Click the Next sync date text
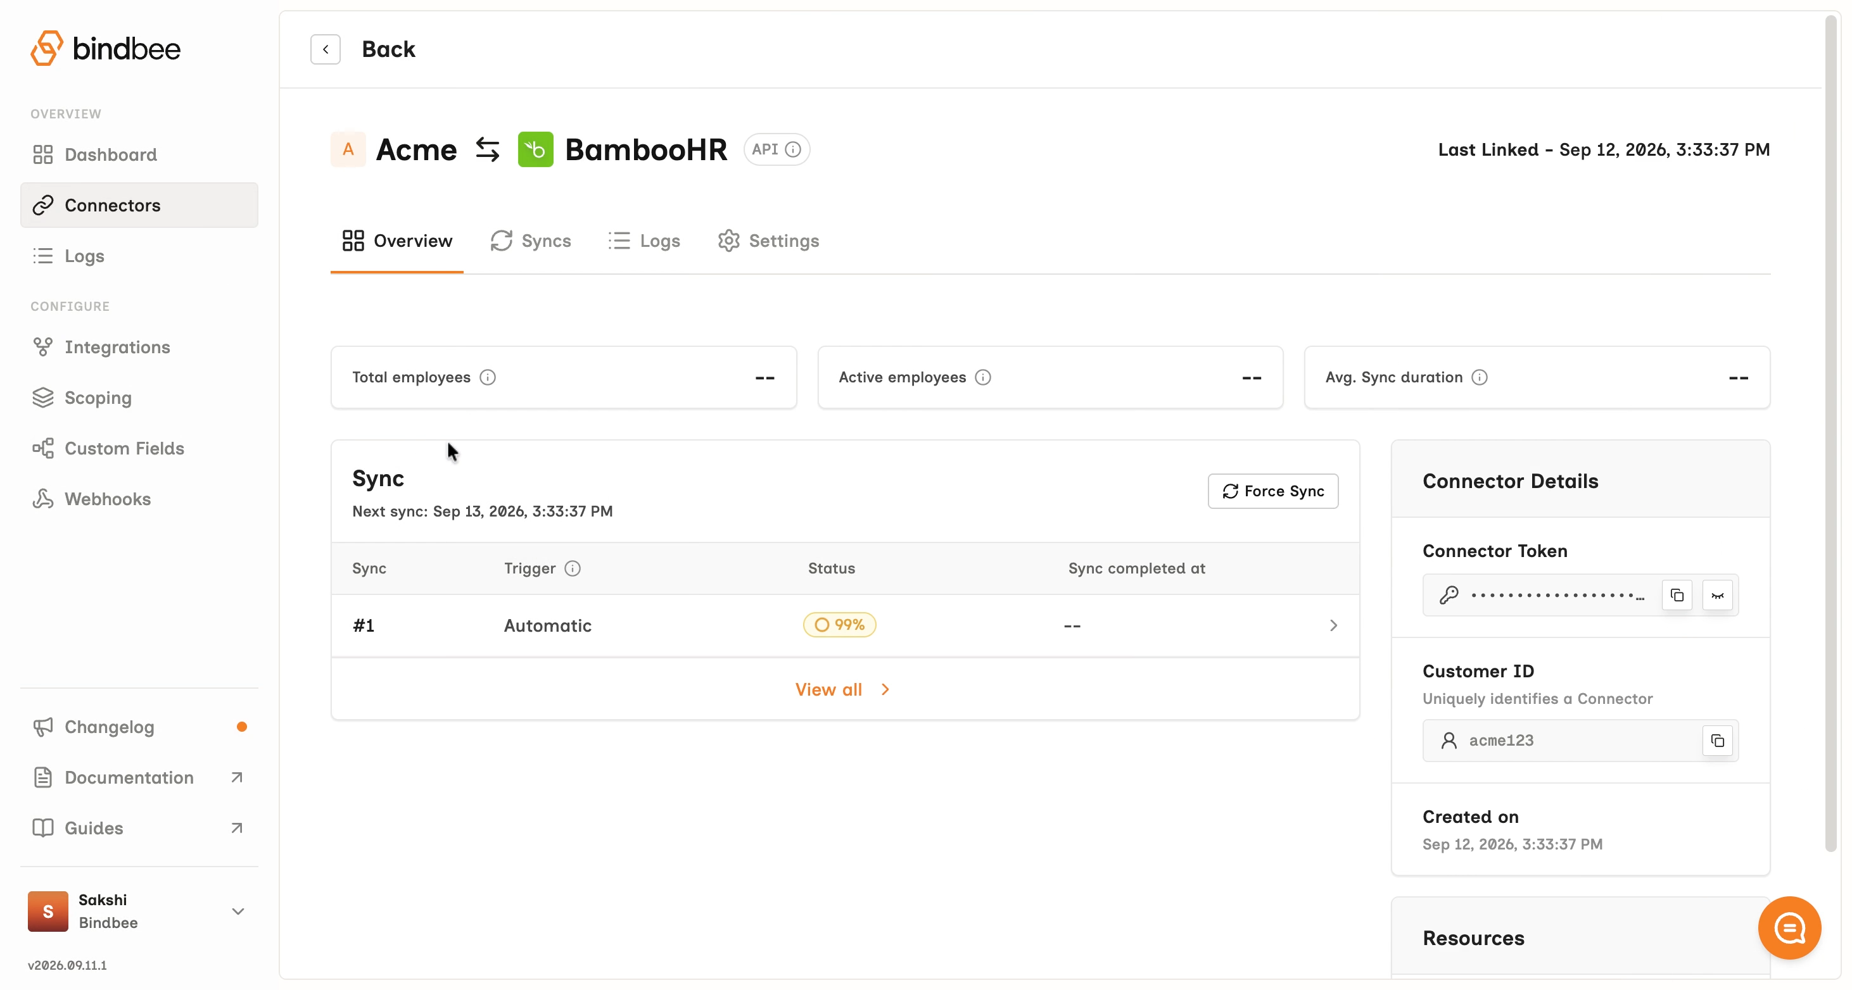The image size is (1852, 990). (x=483, y=511)
